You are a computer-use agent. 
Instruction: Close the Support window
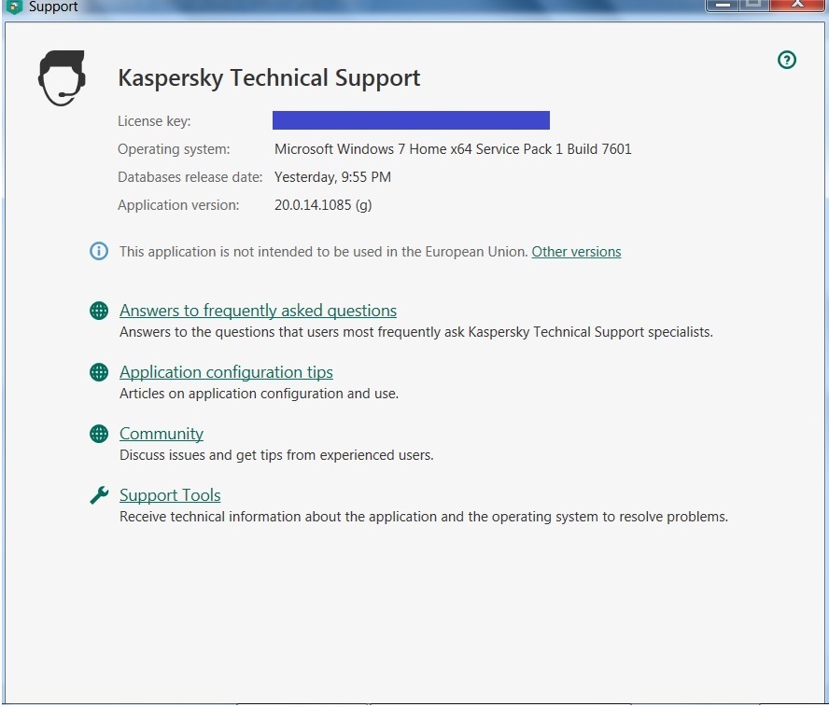[796, 6]
